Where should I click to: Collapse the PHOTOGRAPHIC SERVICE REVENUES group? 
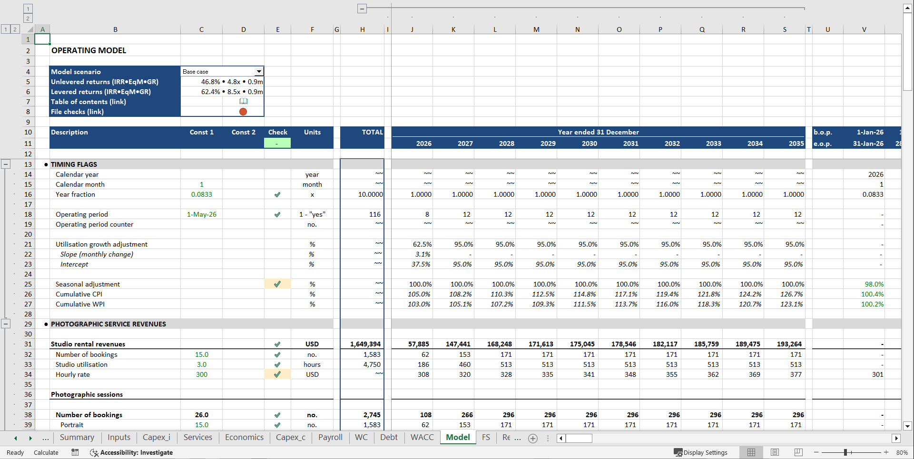(6, 324)
